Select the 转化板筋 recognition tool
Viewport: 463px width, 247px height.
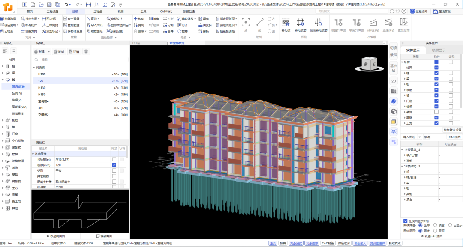301,23
